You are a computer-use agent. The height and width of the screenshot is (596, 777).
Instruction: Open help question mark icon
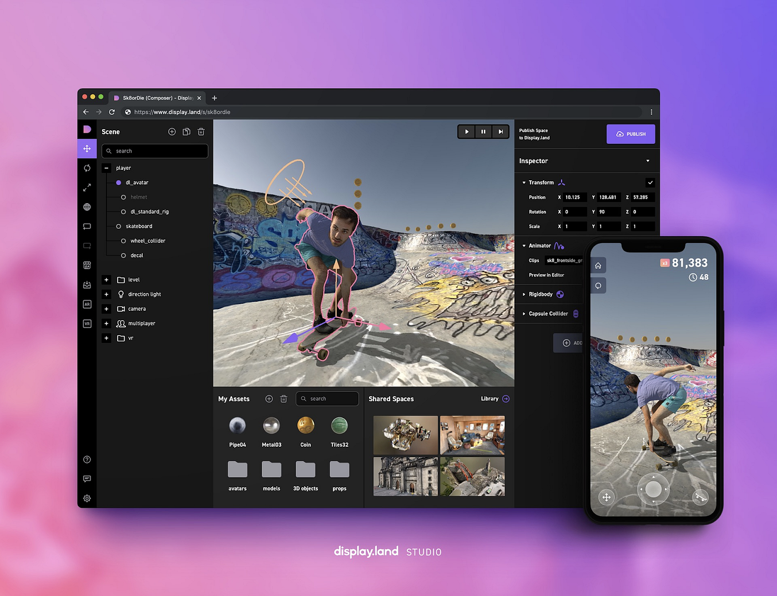pos(87,459)
